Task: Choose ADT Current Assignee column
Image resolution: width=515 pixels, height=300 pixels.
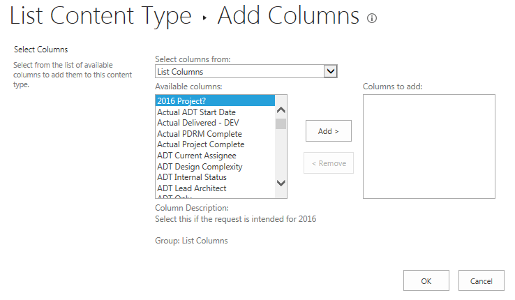Action: (x=196, y=156)
